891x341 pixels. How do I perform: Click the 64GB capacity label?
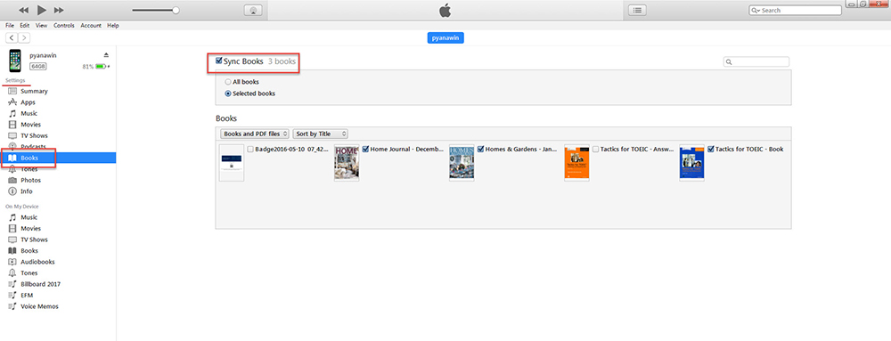[38, 67]
